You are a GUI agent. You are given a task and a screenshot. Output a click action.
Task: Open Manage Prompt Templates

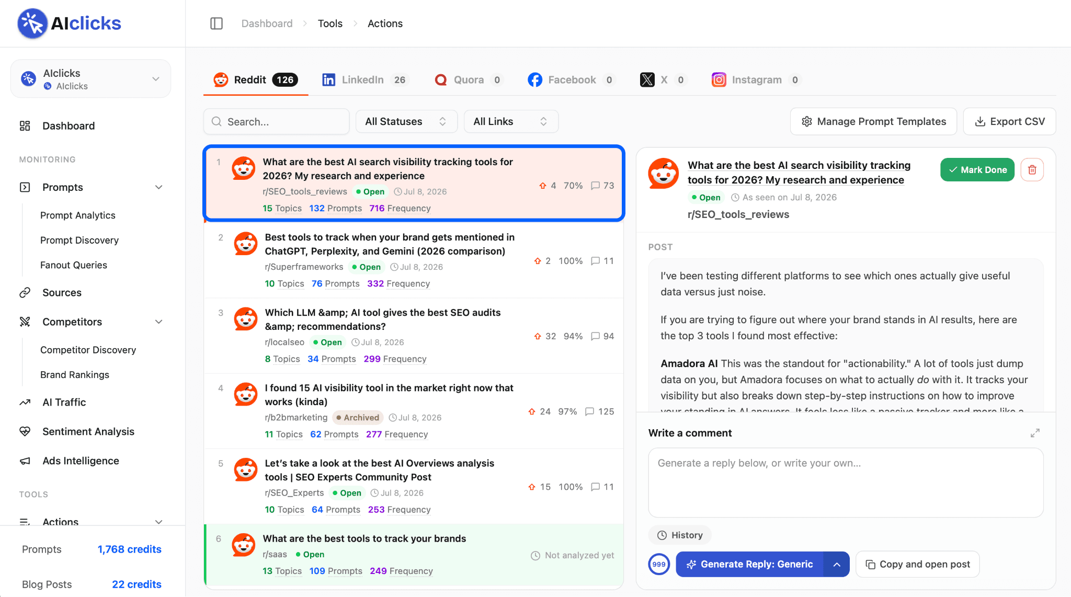[873, 121]
